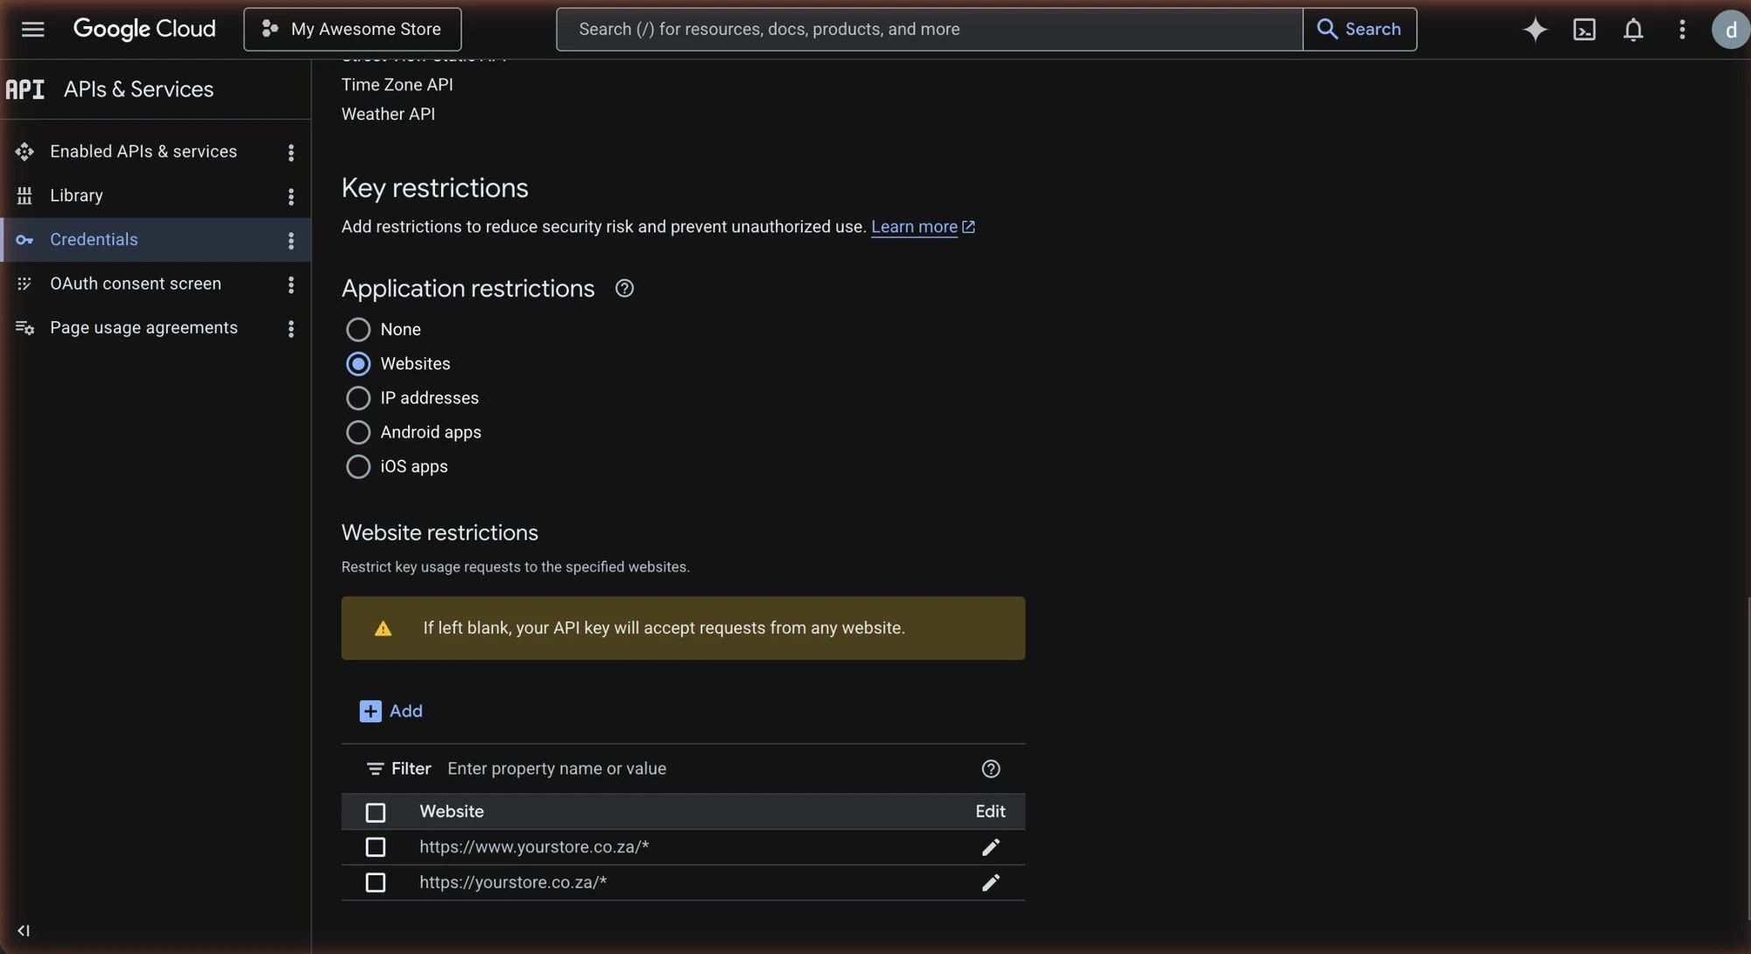Click the Google Cloud logo
This screenshot has width=1751, height=954.
144,29
